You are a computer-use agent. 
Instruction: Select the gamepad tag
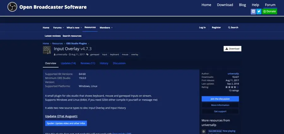pos(95,55)
